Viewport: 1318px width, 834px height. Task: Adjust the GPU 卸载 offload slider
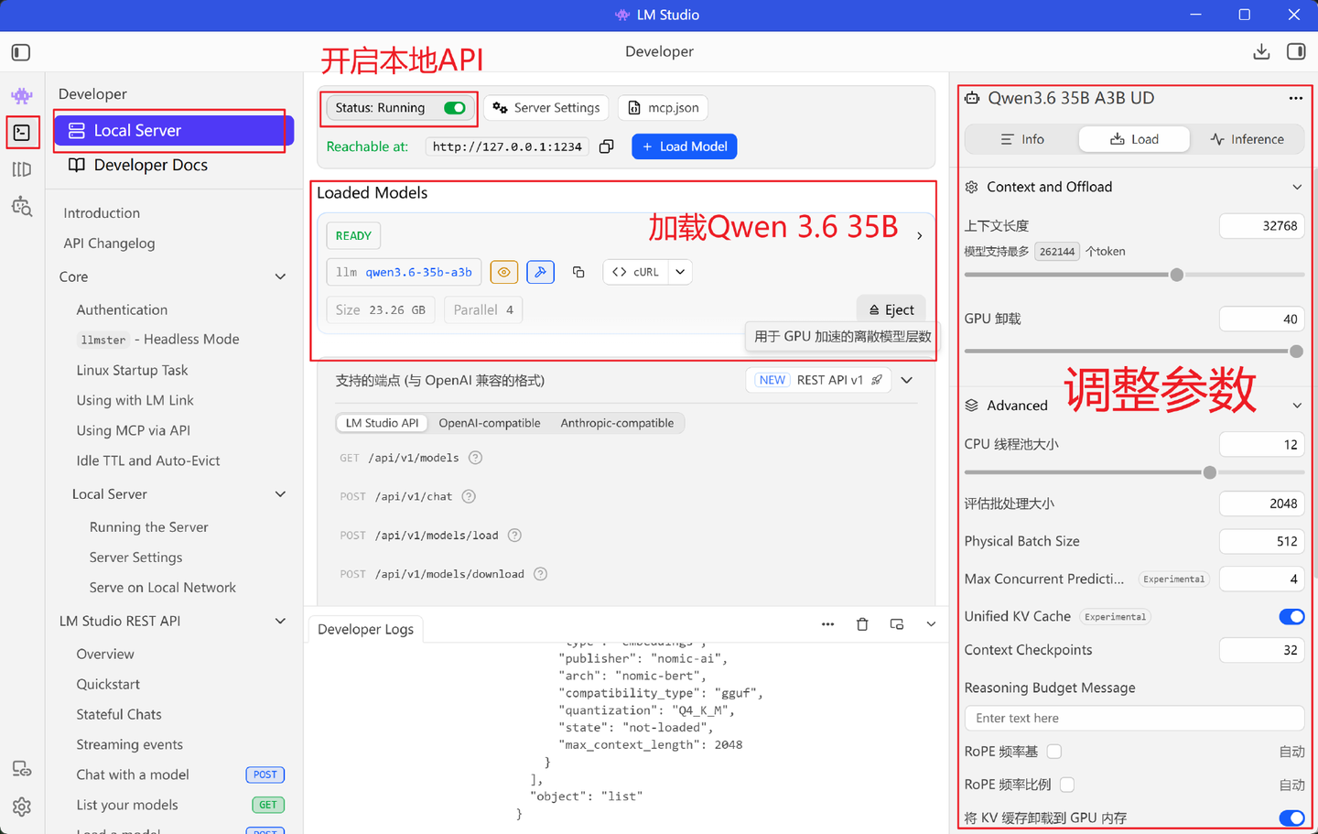[1296, 352]
